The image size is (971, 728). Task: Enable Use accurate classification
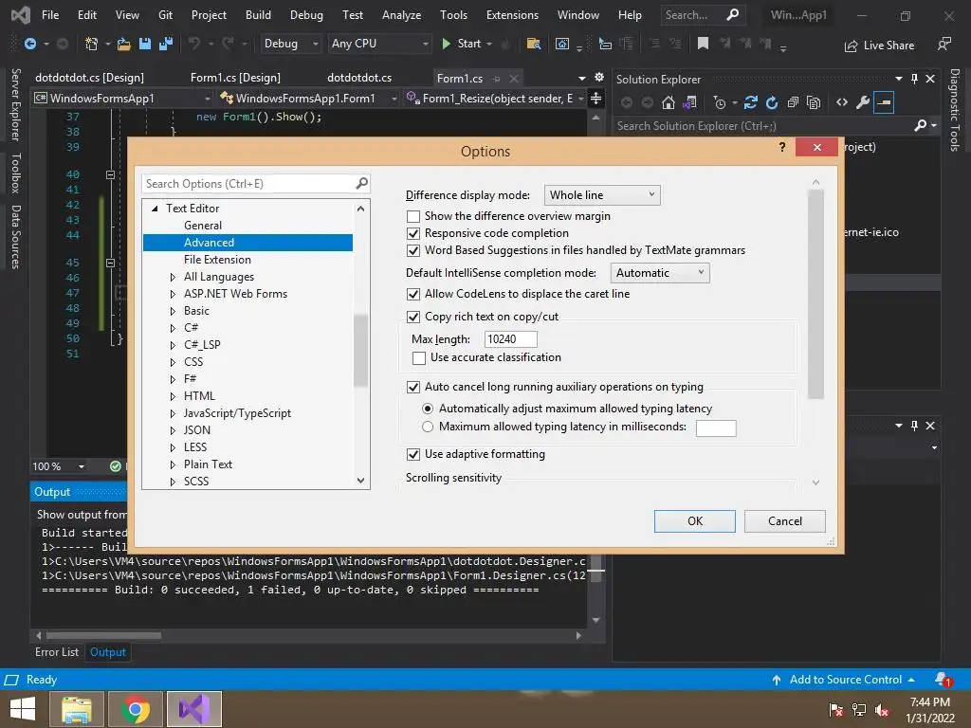419,357
